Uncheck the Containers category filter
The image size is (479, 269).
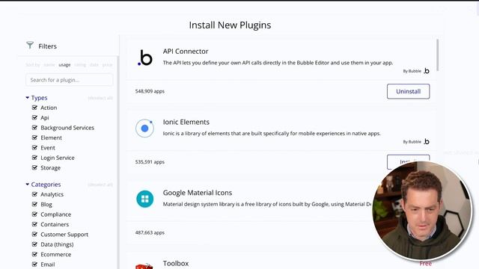pyautogui.click(x=34, y=224)
